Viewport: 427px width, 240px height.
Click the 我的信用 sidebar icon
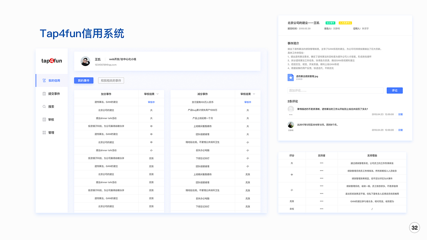pyautogui.click(x=44, y=81)
